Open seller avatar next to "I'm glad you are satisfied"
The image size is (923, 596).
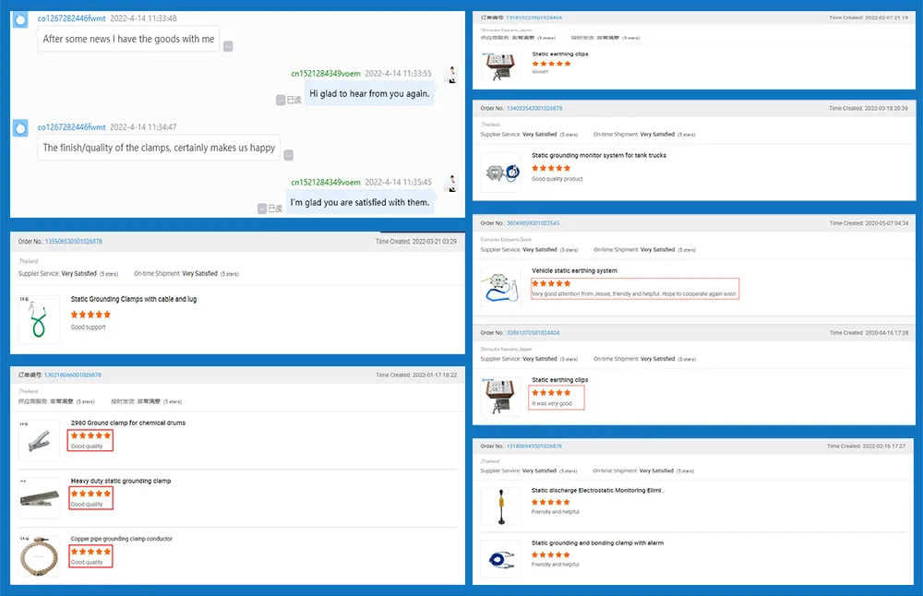tap(451, 183)
